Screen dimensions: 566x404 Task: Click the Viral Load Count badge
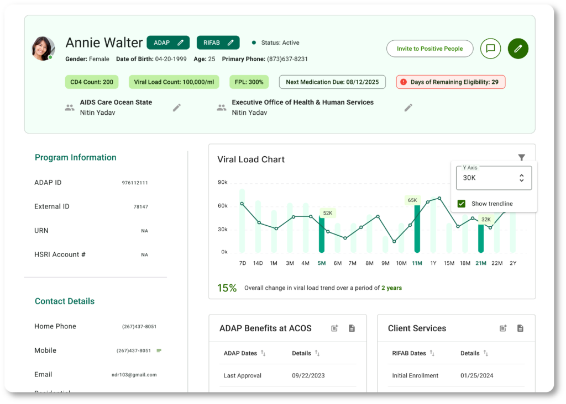pyautogui.click(x=174, y=82)
